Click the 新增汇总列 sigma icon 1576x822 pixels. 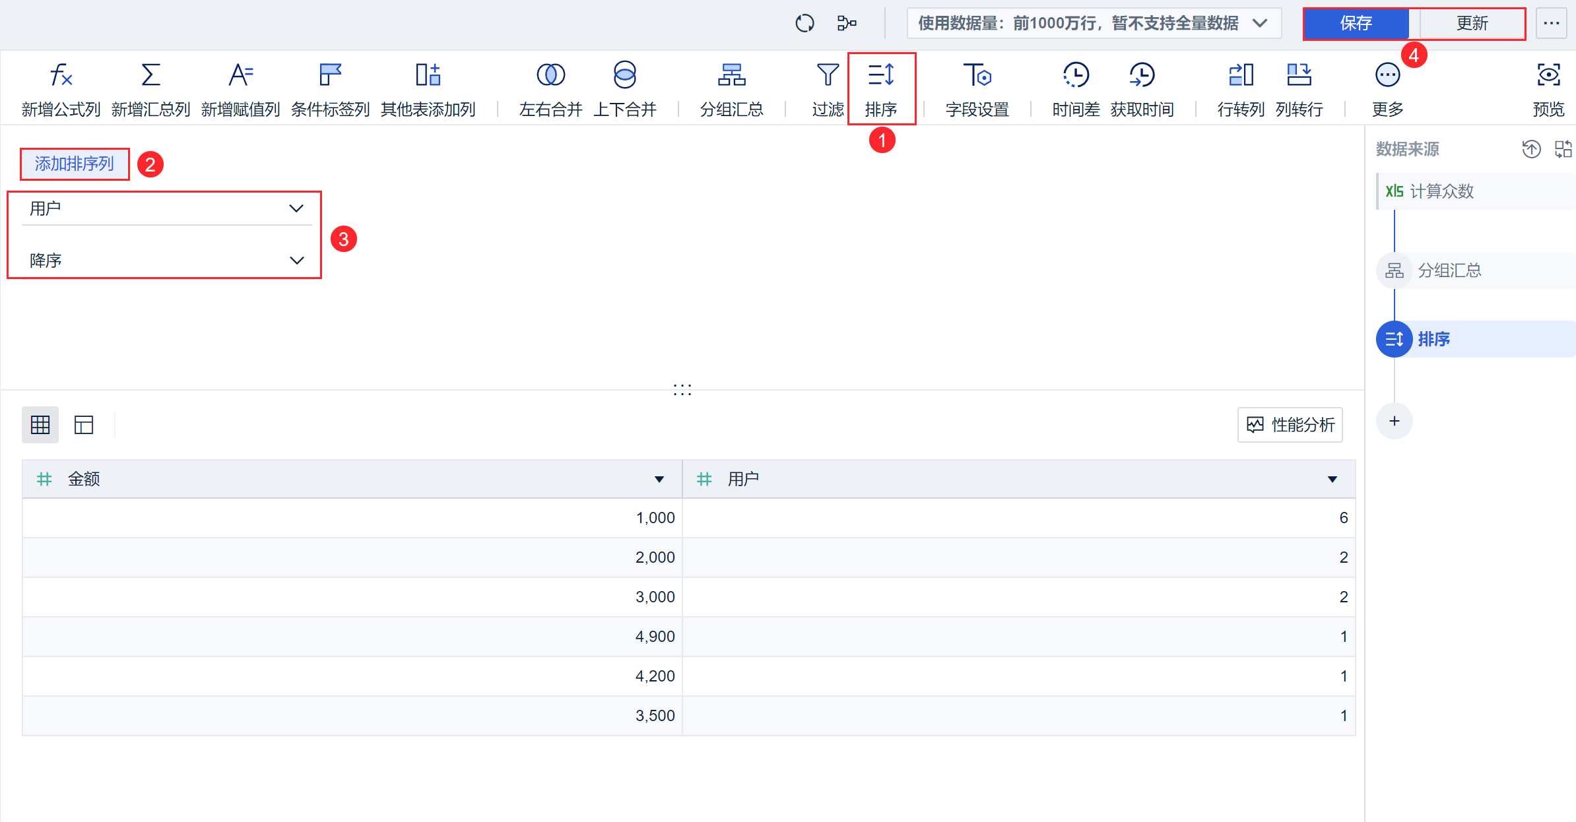click(150, 75)
